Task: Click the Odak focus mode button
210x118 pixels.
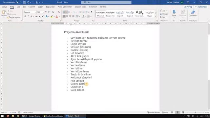Action: 165,112
